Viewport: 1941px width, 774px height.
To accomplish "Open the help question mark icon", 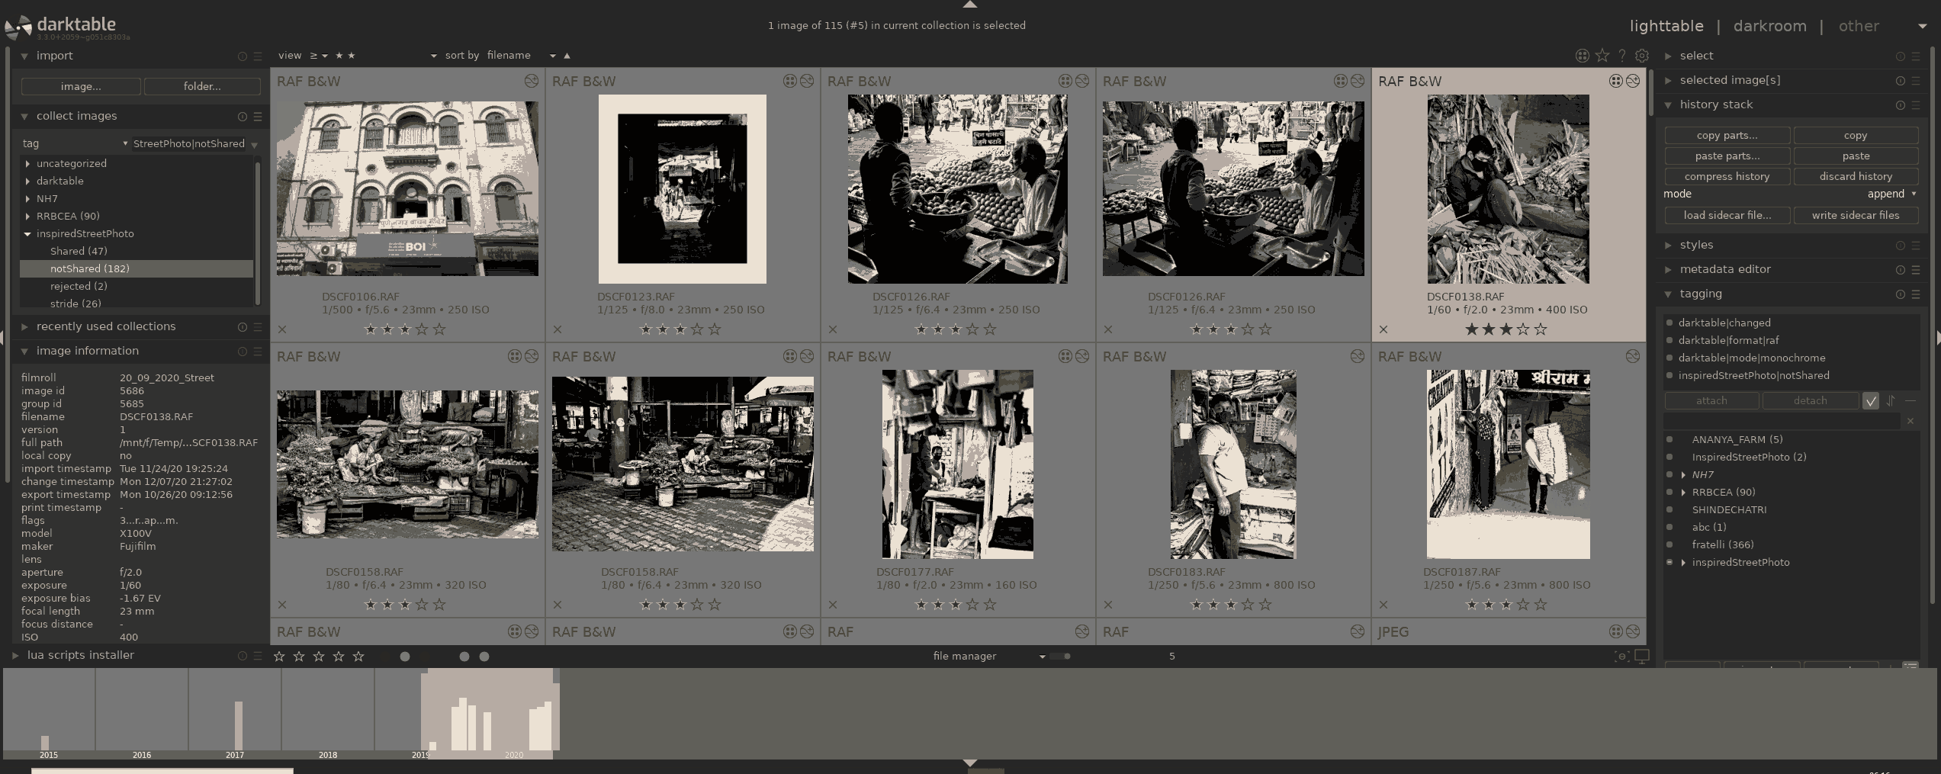I will 1622,56.
